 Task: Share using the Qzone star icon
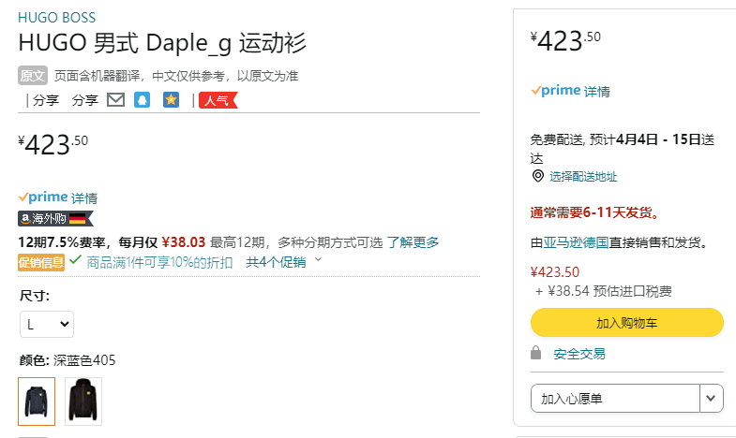[x=171, y=100]
